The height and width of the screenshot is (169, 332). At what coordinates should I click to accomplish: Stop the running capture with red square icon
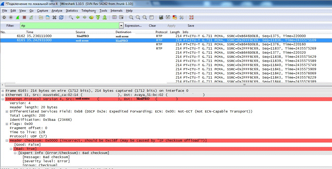tap(24, 17)
